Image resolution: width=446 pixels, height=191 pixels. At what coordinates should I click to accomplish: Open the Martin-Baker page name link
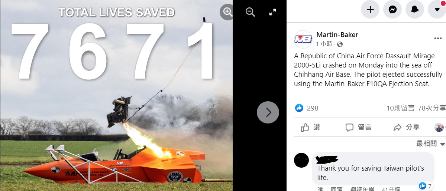pyautogui.click(x=337, y=35)
